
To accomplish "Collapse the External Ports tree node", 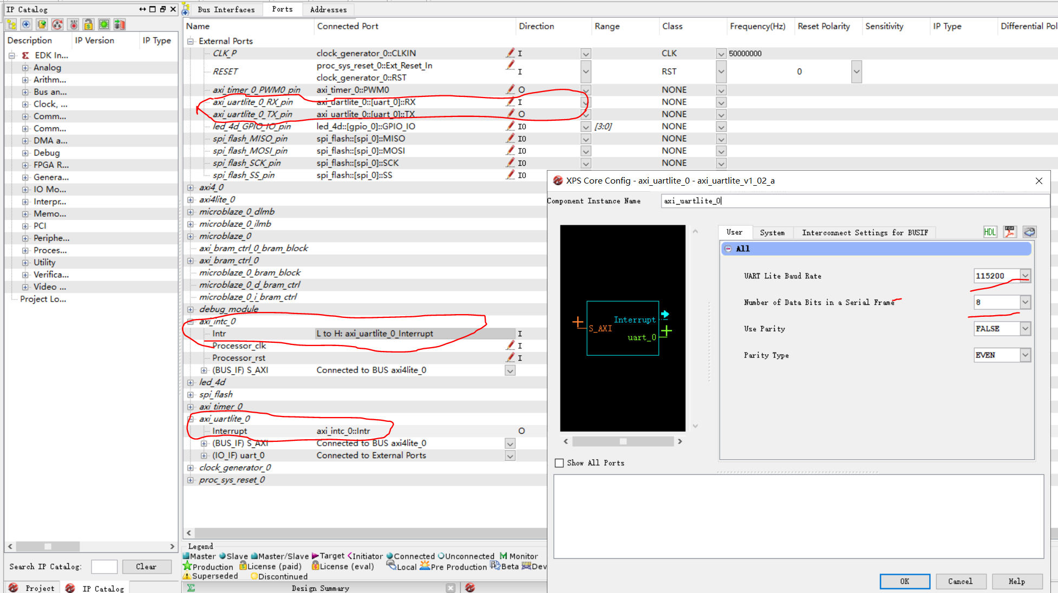I will pyautogui.click(x=191, y=41).
